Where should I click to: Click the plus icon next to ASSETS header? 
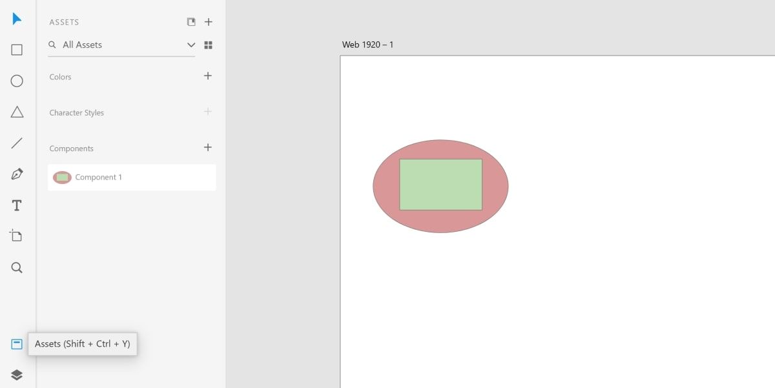pyautogui.click(x=208, y=22)
